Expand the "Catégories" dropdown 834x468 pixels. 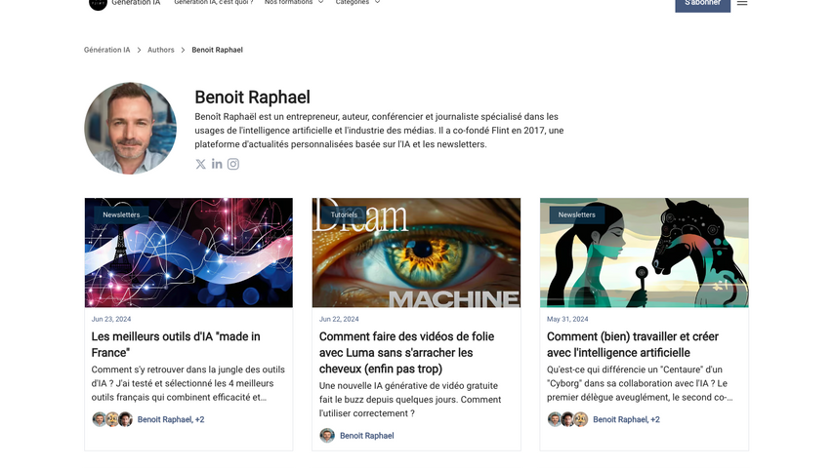pos(357,3)
